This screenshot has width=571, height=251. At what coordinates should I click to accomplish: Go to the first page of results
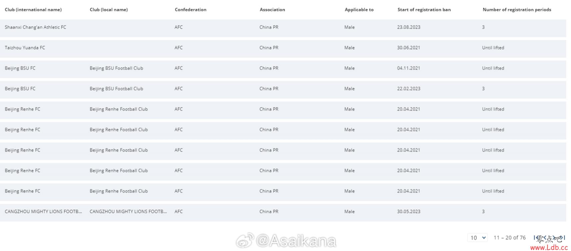(535, 238)
